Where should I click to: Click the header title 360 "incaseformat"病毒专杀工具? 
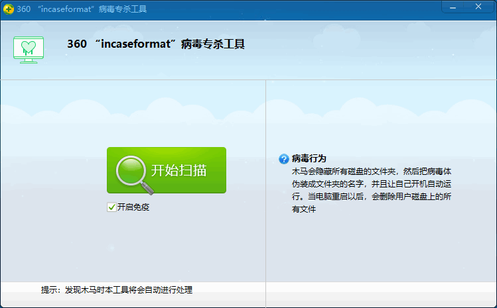(x=156, y=44)
